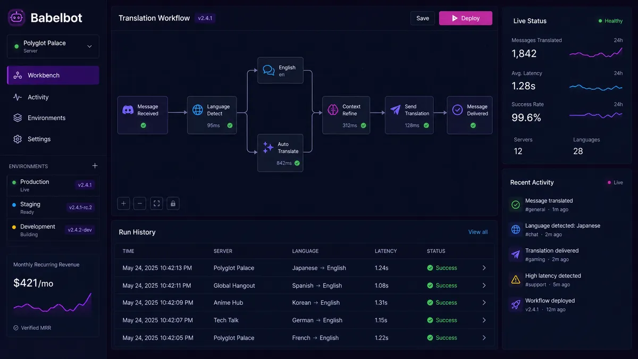Select the Staging environment
Viewport: 638px width, 359px height.
click(53, 207)
